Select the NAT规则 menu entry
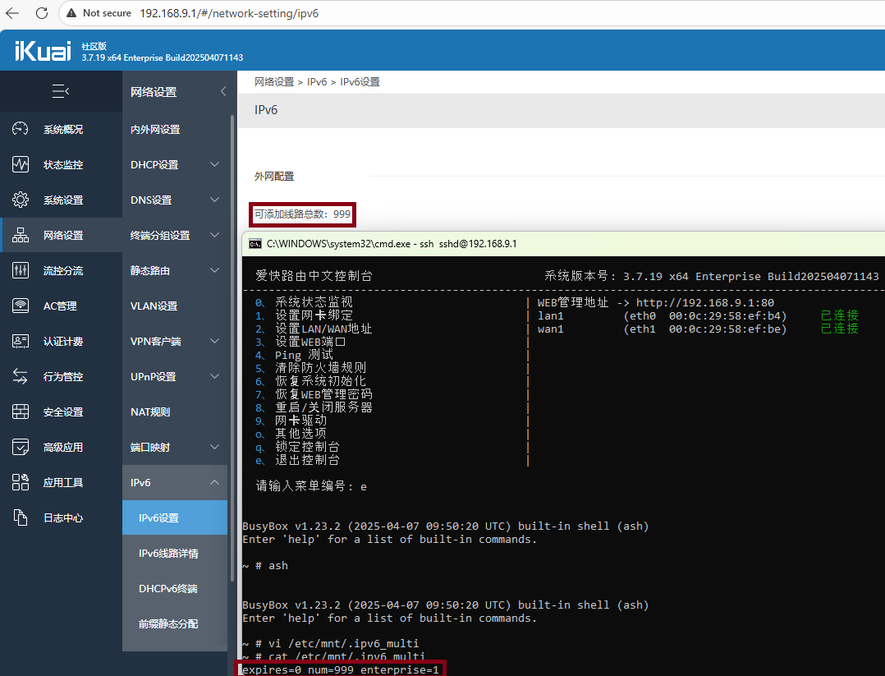This screenshot has height=676, width=885. [150, 412]
